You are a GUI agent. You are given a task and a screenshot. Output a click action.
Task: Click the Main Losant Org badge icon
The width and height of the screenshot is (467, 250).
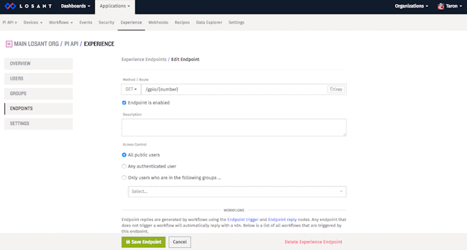tap(9, 44)
